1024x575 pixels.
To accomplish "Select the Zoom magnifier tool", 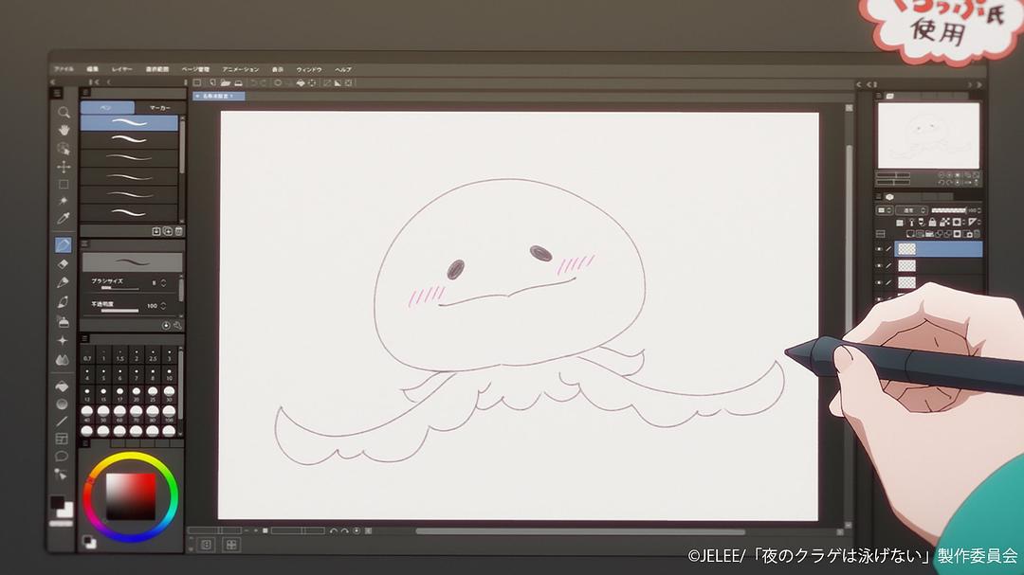I will click(x=64, y=113).
